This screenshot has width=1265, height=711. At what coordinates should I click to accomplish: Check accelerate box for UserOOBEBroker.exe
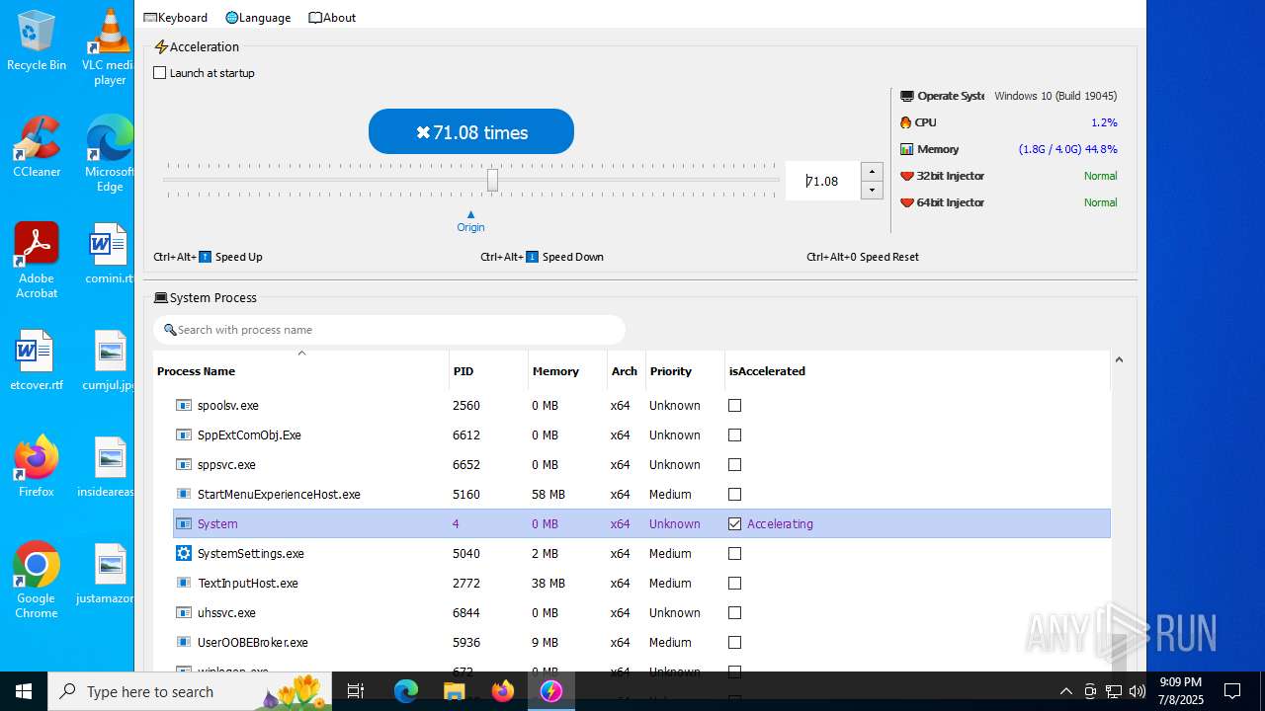(734, 643)
